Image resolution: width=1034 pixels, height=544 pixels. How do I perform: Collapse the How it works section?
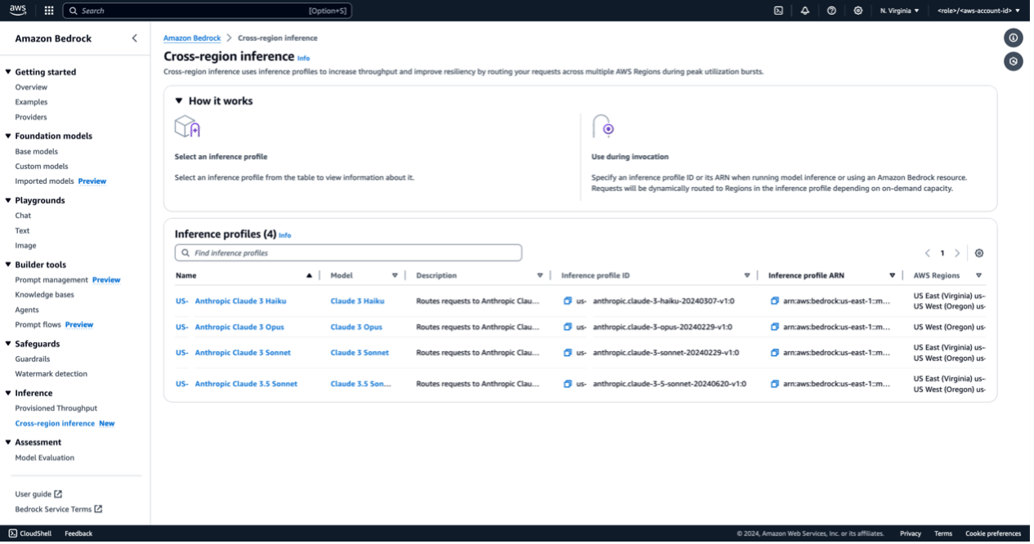point(179,101)
